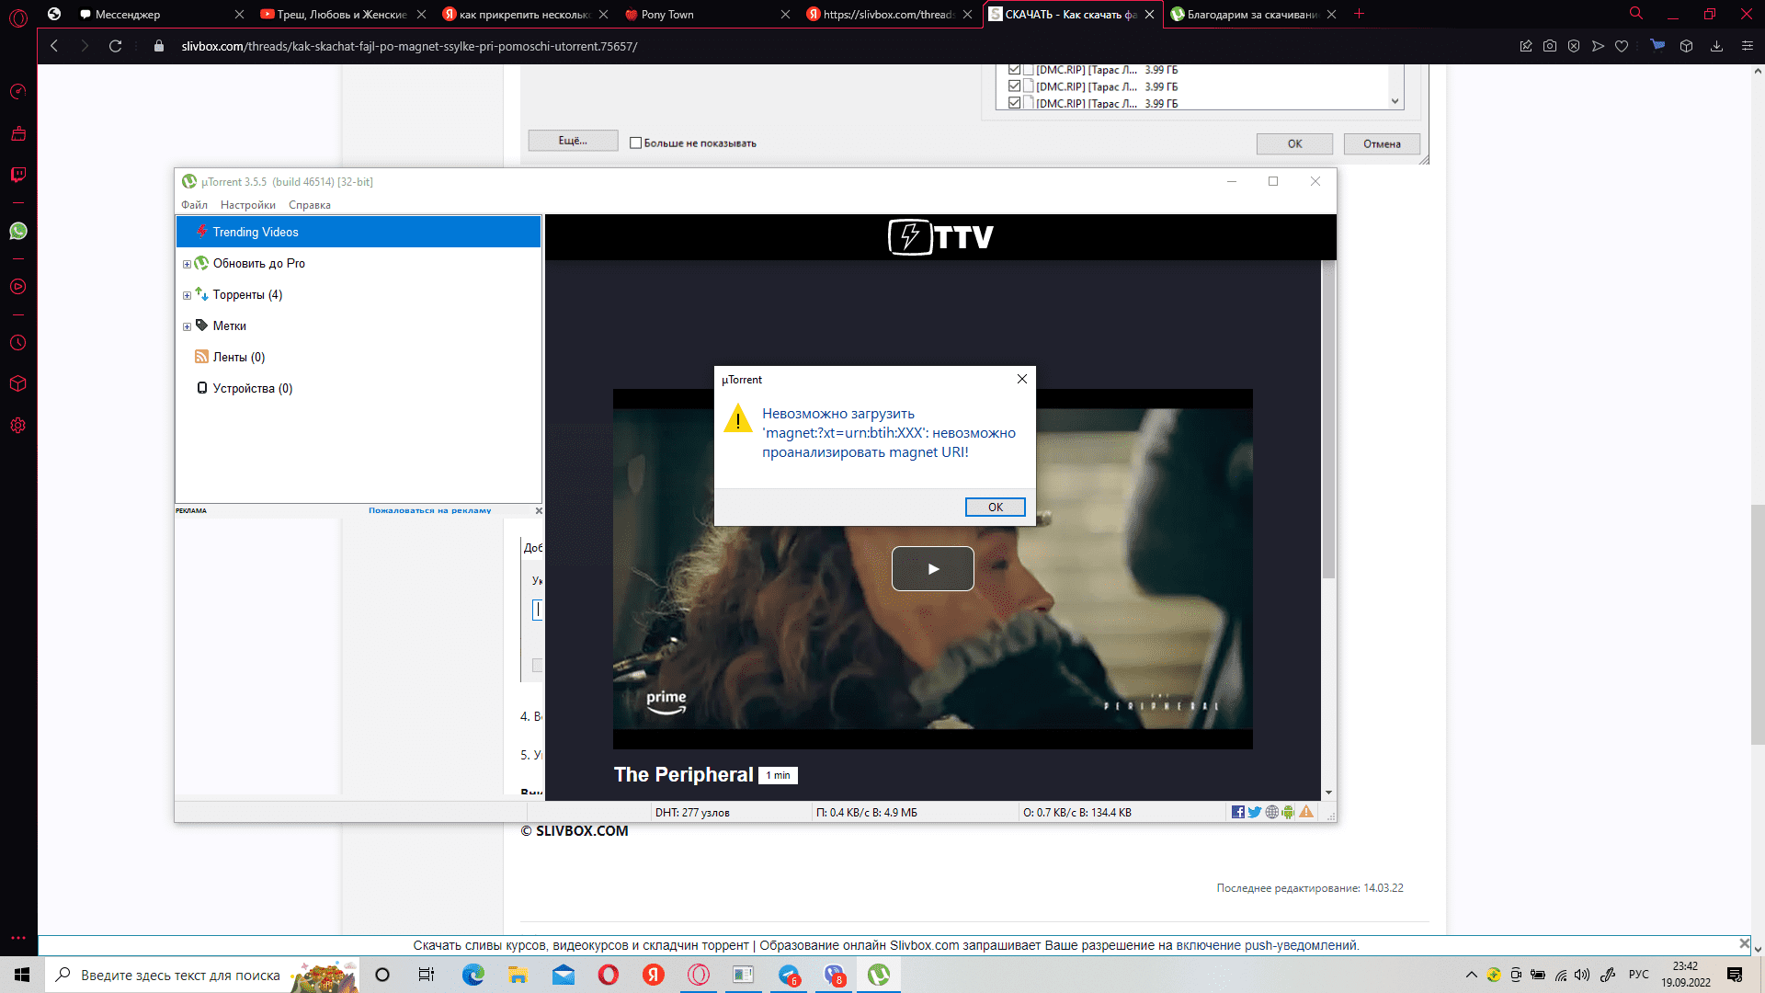1765x993 pixels.
Task: Open Twitch from the Opera sidebar
Action: [18, 175]
